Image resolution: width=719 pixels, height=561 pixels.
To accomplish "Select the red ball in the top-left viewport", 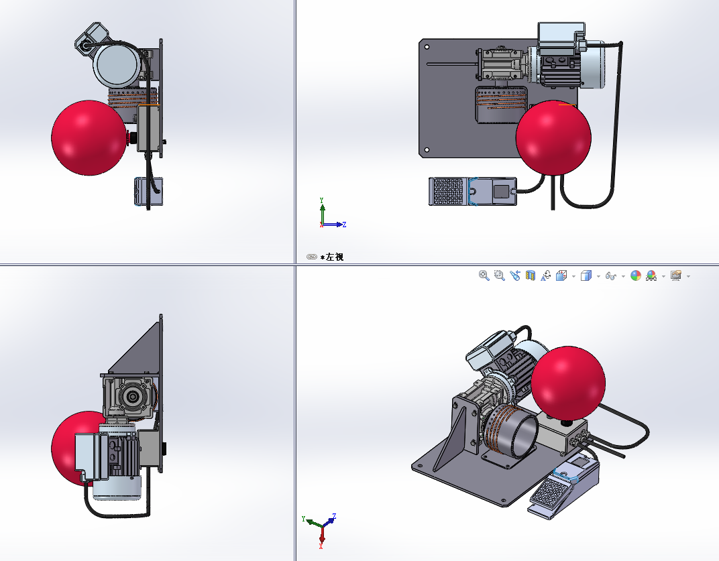I will point(88,137).
